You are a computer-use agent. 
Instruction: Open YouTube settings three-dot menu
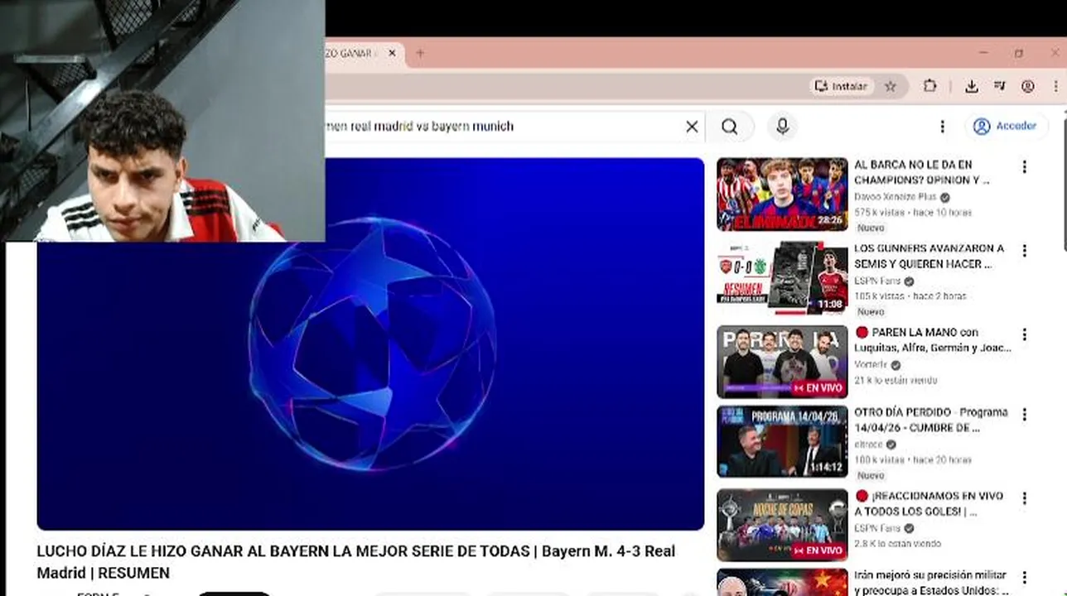[x=942, y=127]
